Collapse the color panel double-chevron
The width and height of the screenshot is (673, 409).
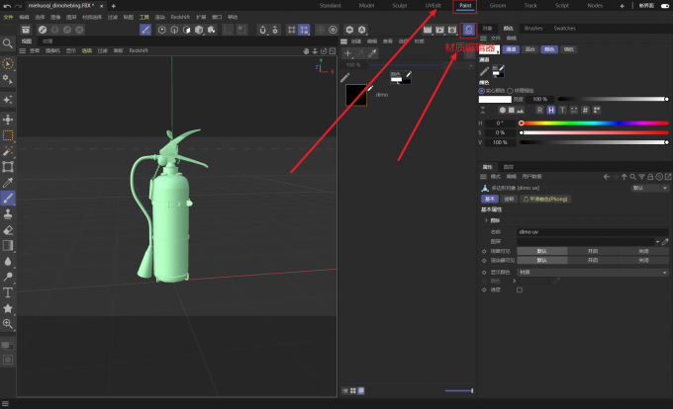483,110
